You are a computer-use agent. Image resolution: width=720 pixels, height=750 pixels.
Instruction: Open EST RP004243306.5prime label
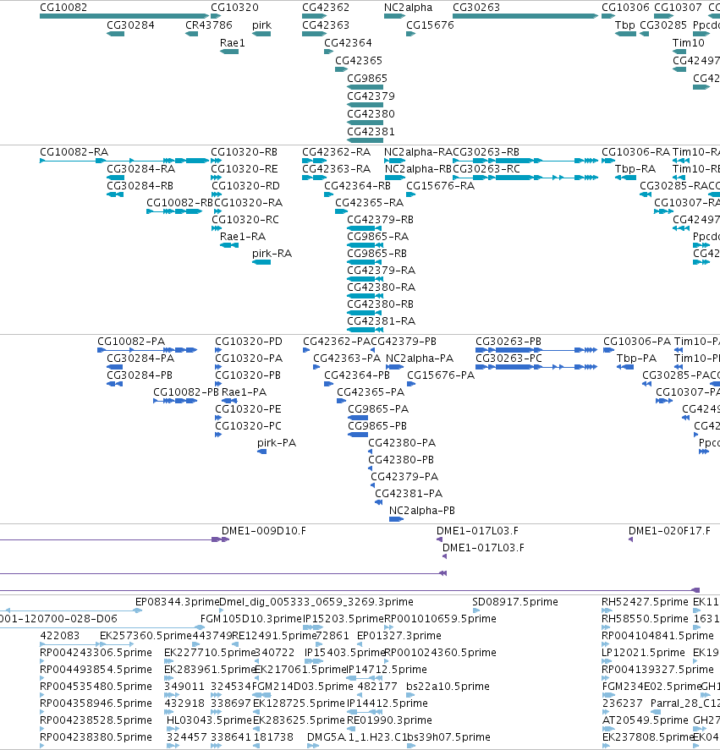coord(96,653)
